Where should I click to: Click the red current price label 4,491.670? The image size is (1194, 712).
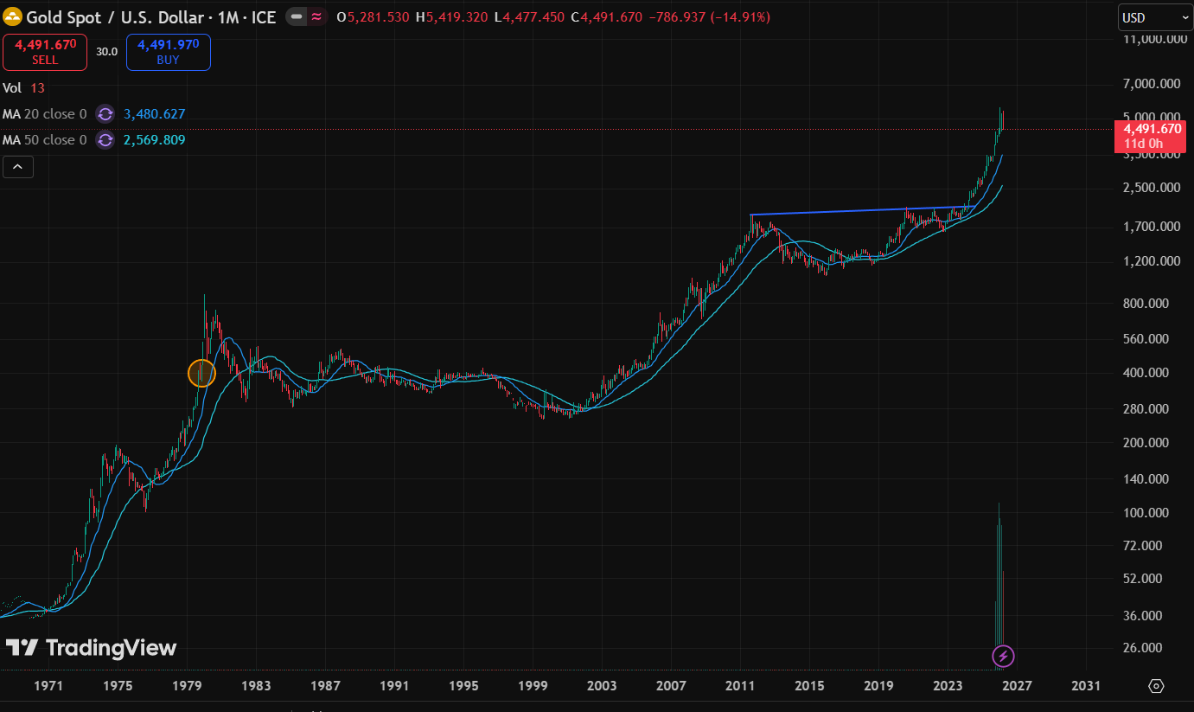1152,129
